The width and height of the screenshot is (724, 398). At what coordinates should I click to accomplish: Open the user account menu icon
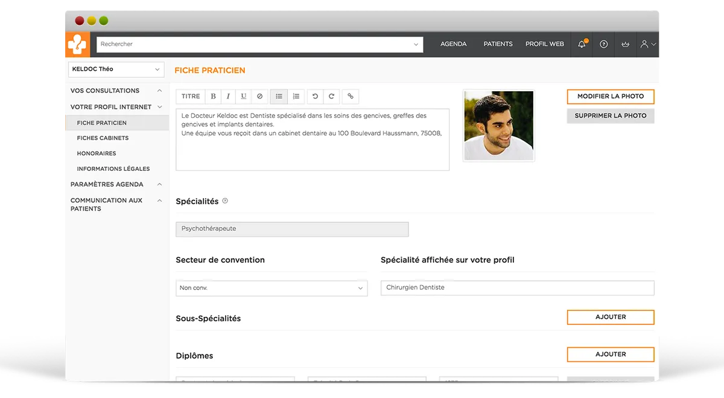pos(648,44)
